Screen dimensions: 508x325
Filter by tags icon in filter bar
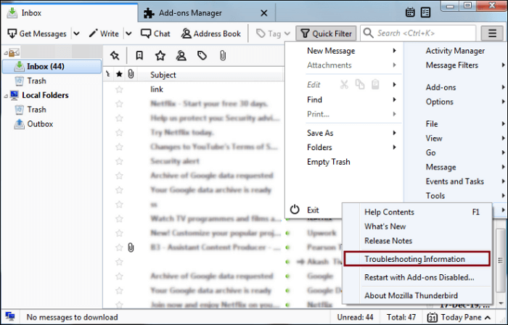click(202, 56)
